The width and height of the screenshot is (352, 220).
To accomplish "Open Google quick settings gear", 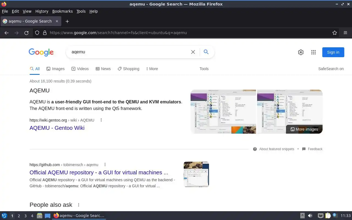I will point(301,52).
